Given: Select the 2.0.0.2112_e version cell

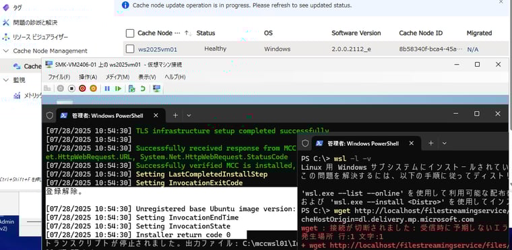Looking at the screenshot, I should click(352, 49).
